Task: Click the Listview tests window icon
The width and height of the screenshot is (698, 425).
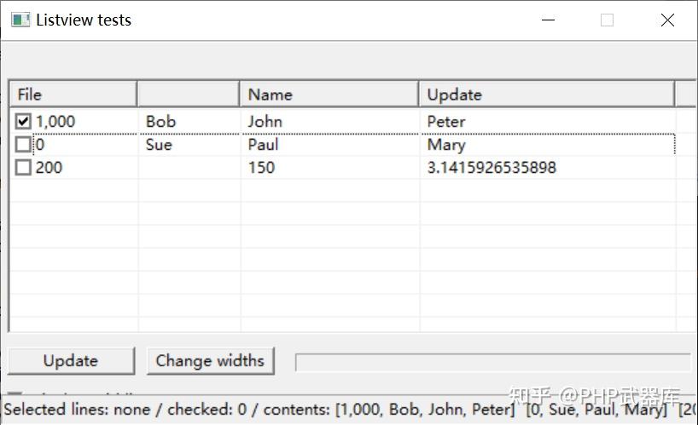Action: click(20, 20)
